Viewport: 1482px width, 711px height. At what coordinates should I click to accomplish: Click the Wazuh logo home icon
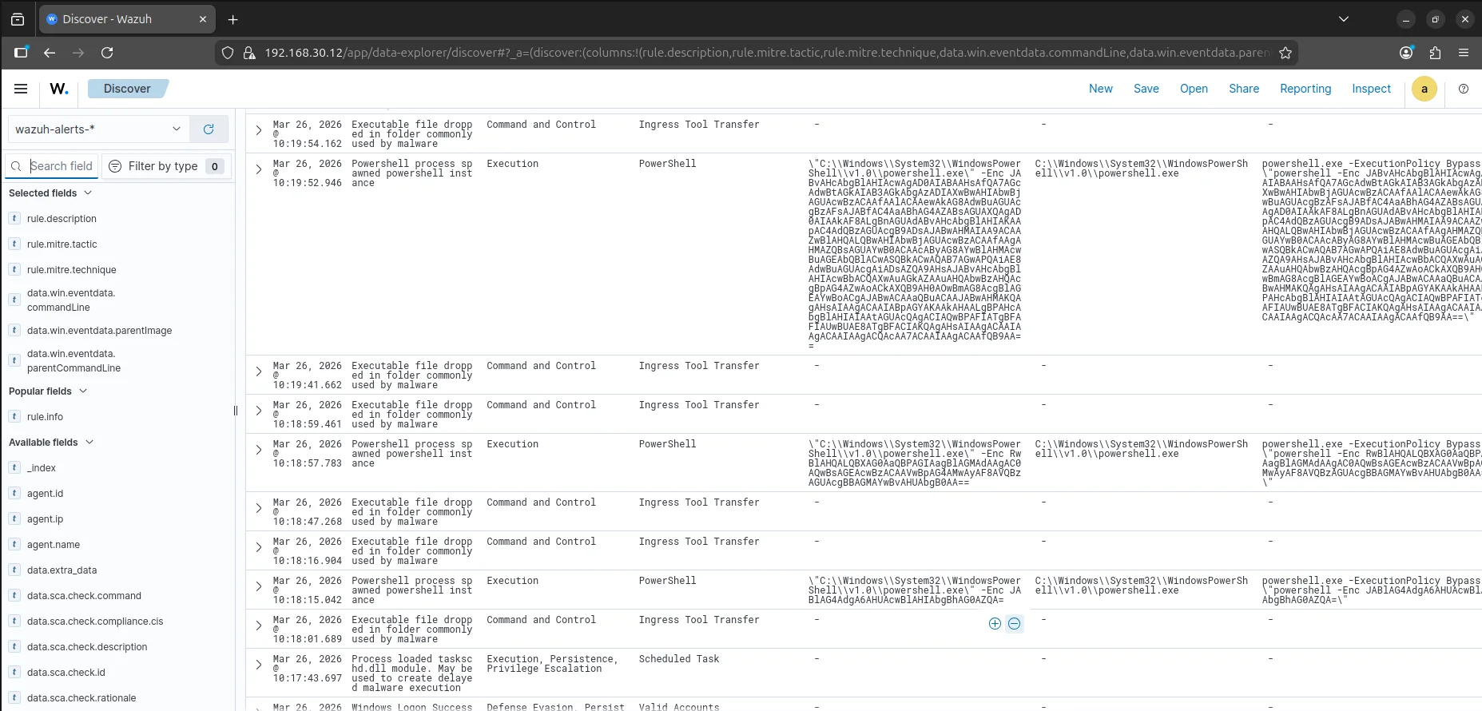[x=59, y=89]
